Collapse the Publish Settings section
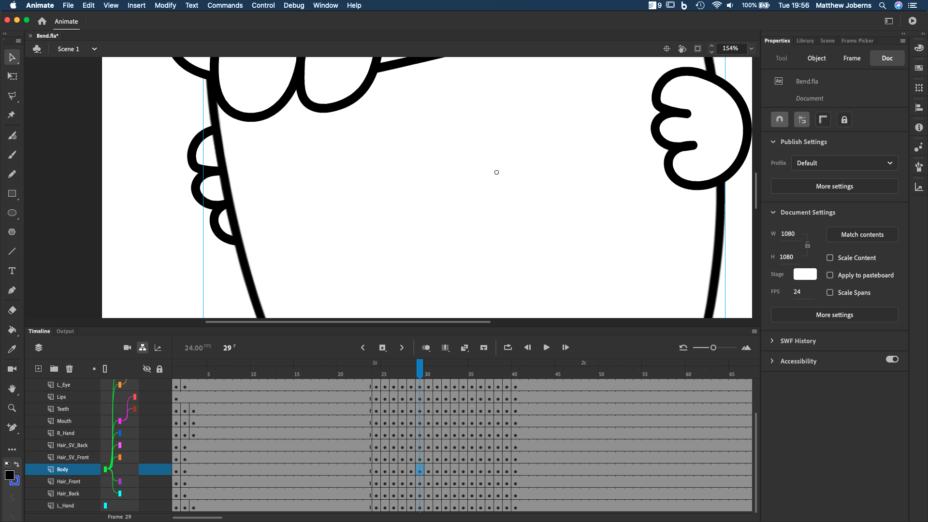The width and height of the screenshot is (928, 522). [773, 142]
